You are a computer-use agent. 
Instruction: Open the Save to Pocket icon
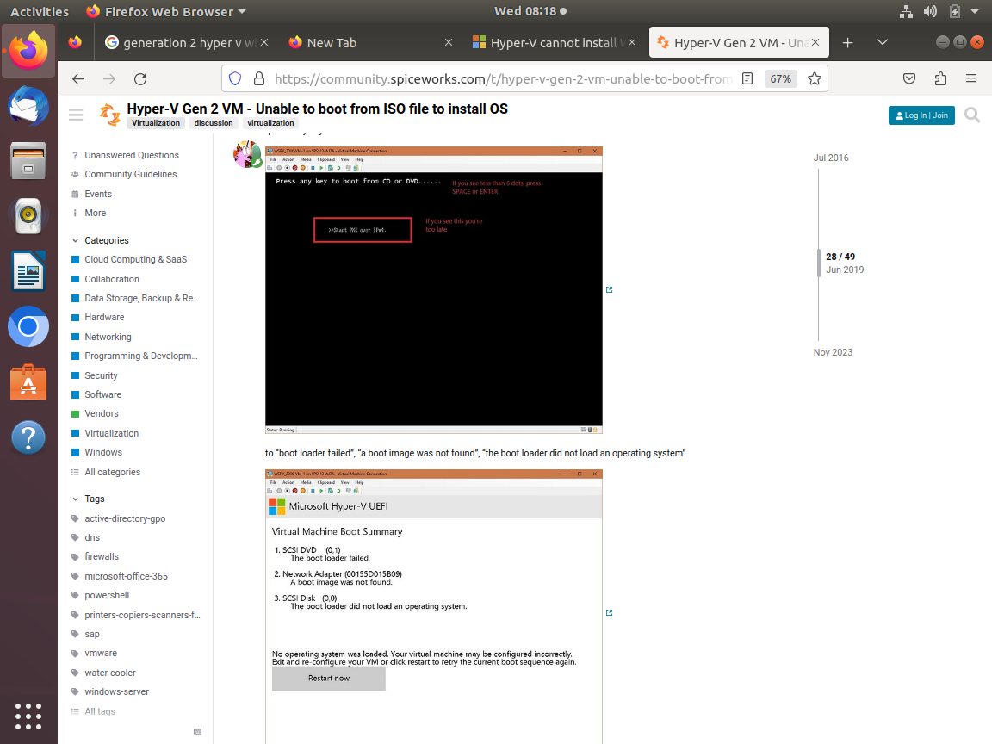(x=909, y=78)
